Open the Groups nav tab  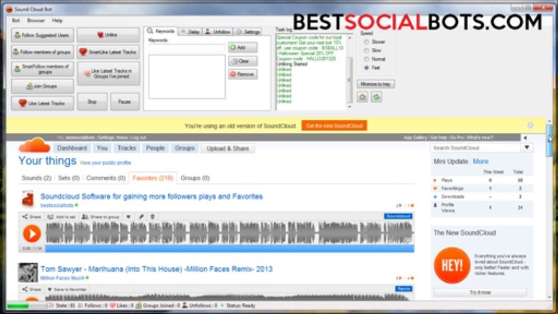click(x=185, y=148)
